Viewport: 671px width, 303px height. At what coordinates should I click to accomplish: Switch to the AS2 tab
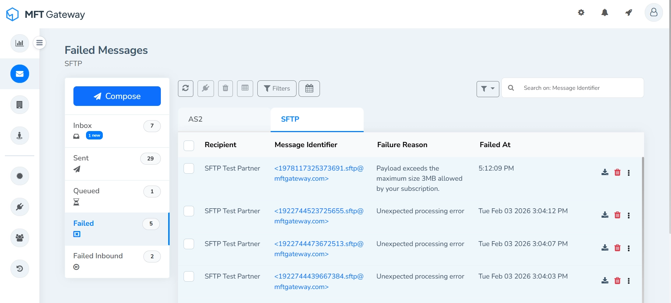(x=224, y=120)
